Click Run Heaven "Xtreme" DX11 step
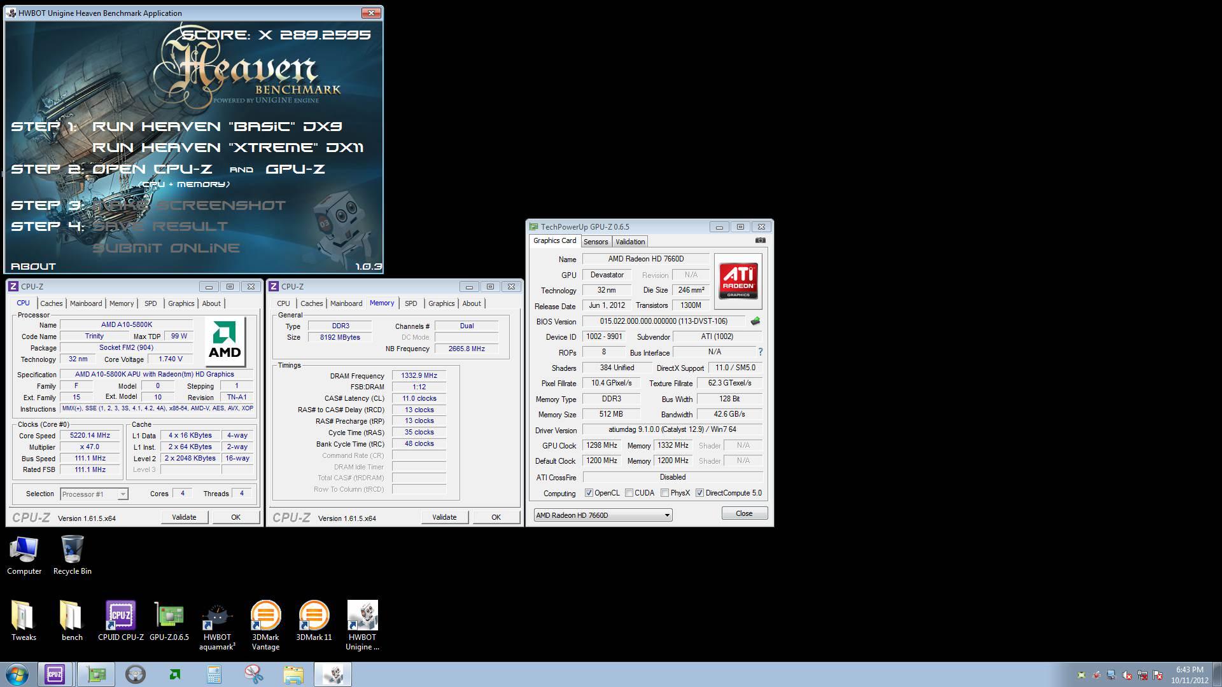 pyautogui.click(x=228, y=148)
